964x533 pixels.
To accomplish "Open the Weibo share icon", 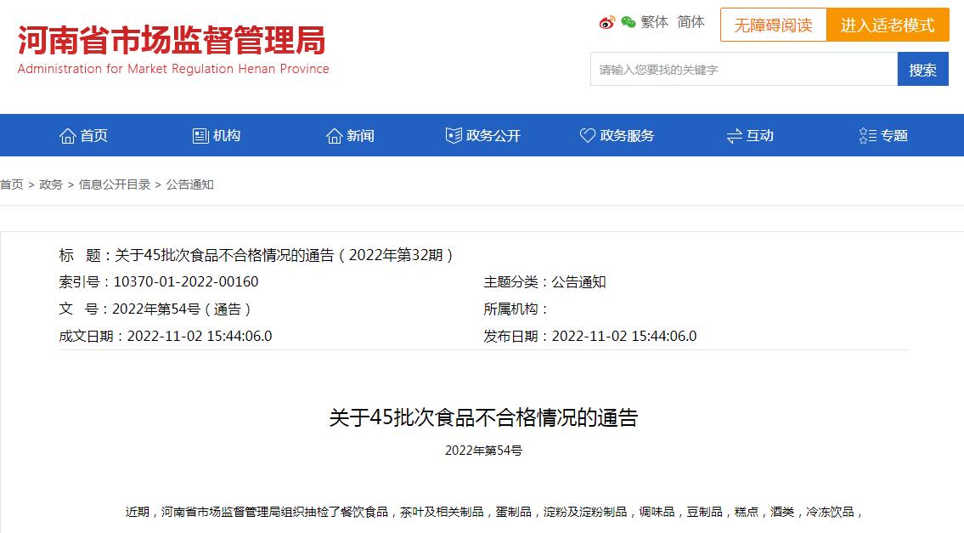I will coord(606,23).
